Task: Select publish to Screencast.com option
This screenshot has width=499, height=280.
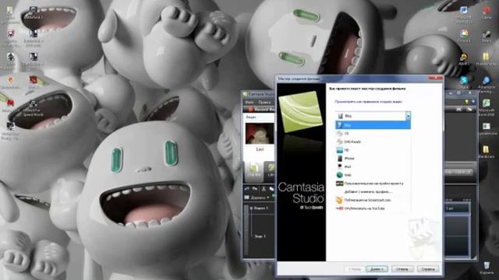Action: pyautogui.click(x=373, y=200)
